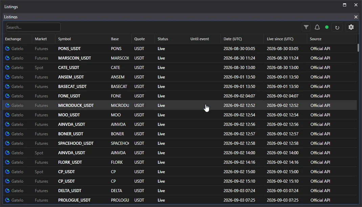
Task: Click the Live status in MOO_USDT row
Action: tap(161, 115)
